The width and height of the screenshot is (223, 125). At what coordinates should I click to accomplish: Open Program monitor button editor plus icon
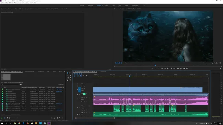pos(220,69)
